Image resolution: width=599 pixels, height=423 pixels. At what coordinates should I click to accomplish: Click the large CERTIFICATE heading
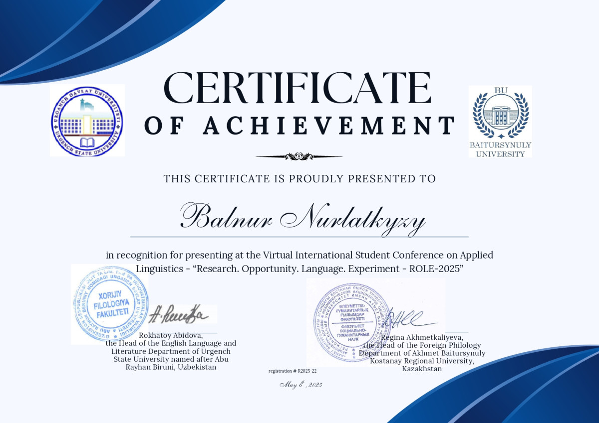[297, 88]
